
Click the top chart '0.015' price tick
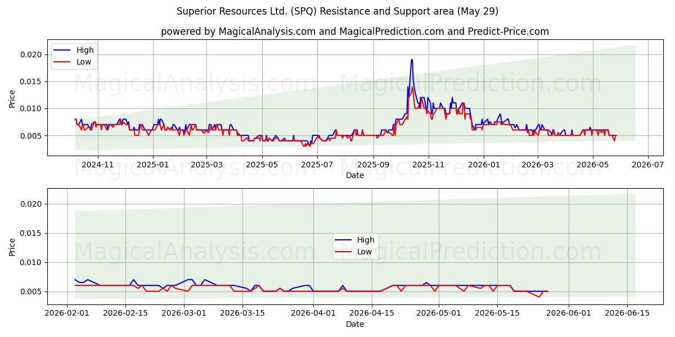[x=31, y=81]
